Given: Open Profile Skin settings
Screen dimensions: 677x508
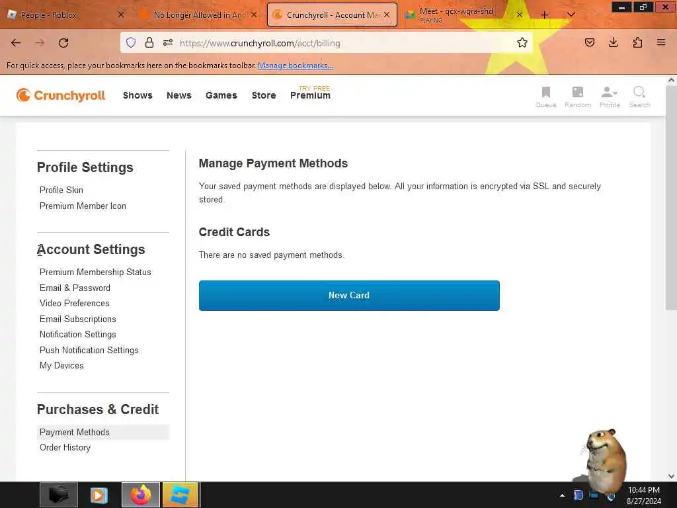Looking at the screenshot, I should (x=61, y=190).
